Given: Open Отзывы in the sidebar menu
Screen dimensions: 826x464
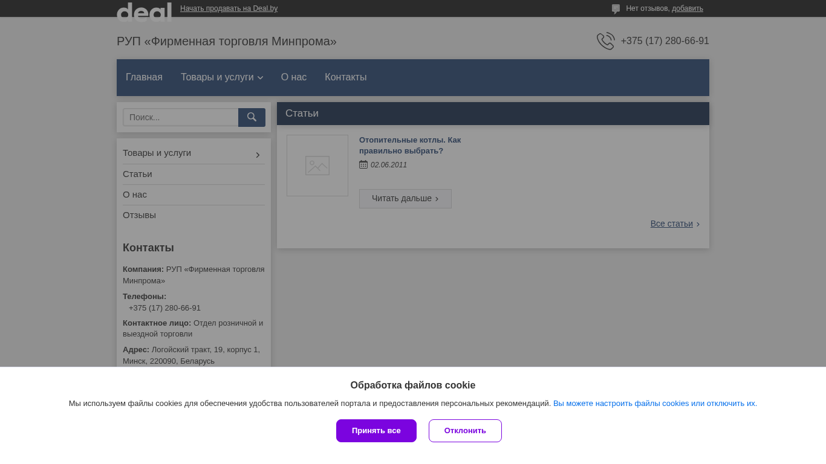Looking at the screenshot, I should click(x=139, y=215).
